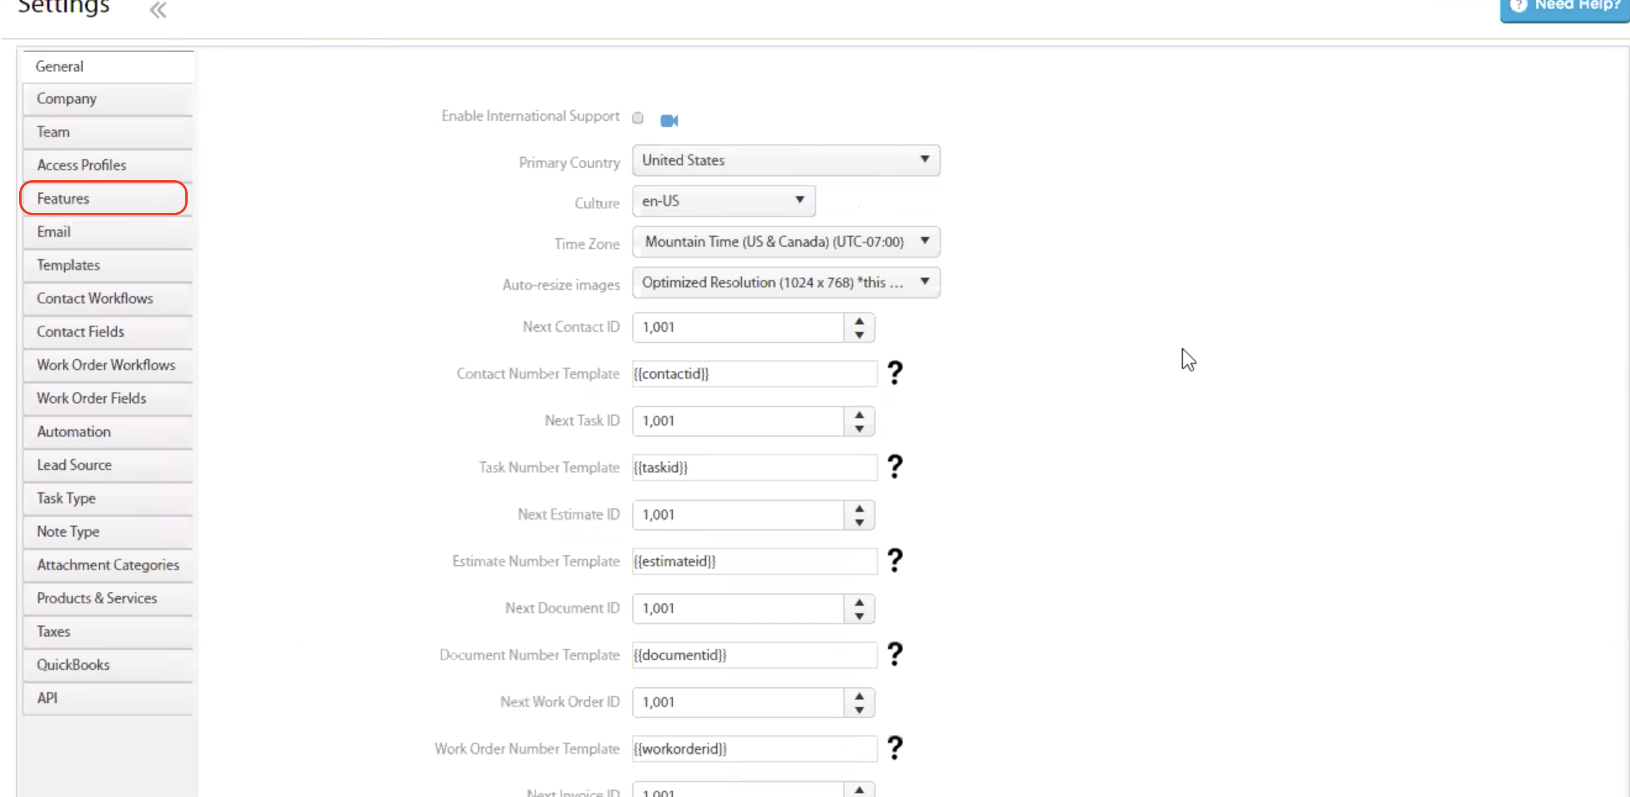The height and width of the screenshot is (797, 1630).
Task: Open the Work Order Workflows tab
Action: (x=107, y=365)
